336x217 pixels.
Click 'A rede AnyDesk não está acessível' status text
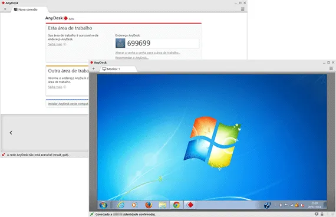point(38,154)
